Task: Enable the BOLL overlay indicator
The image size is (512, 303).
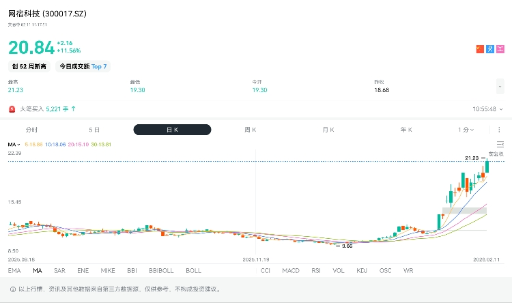Action: tap(193, 271)
